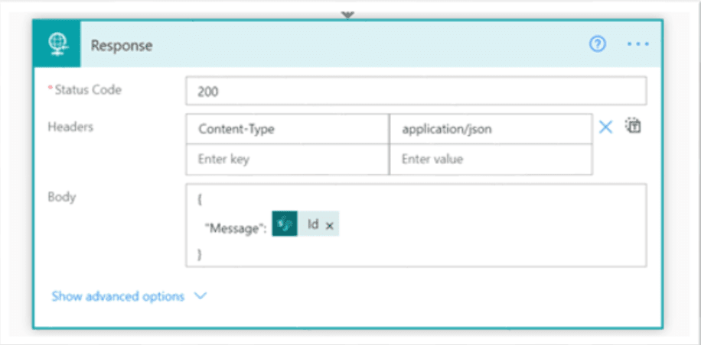Click the Response action globe icon
701x345 pixels.
point(58,45)
